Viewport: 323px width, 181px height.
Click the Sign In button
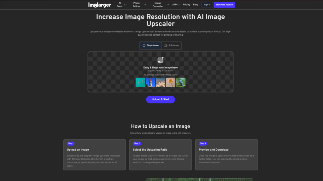click(x=207, y=5)
